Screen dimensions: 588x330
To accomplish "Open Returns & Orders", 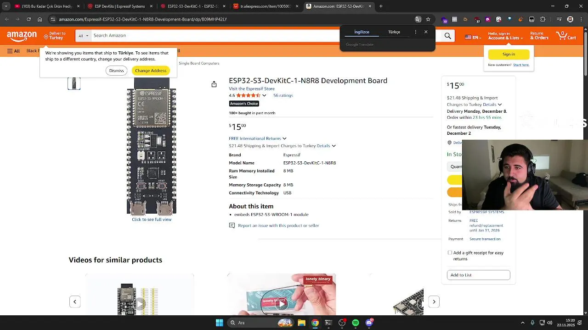I will coord(539,36).
